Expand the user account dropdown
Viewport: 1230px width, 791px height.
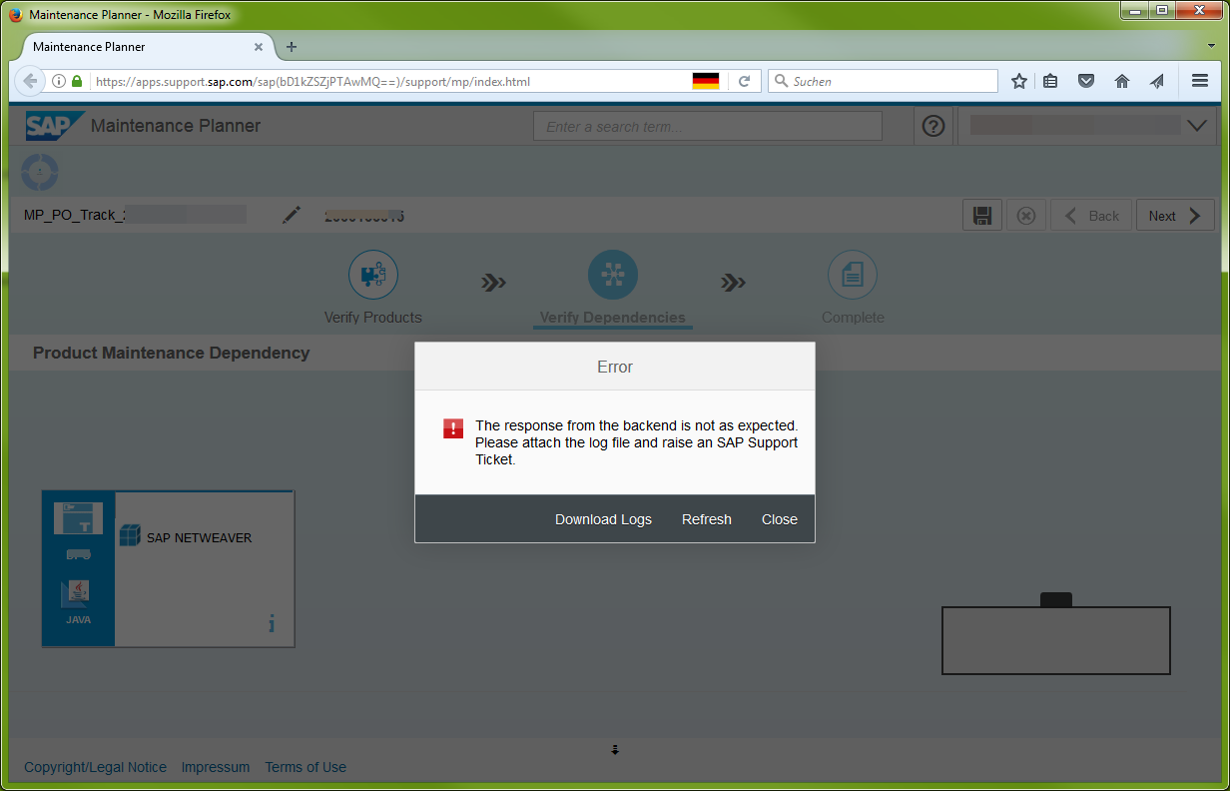click(1198, 126)
